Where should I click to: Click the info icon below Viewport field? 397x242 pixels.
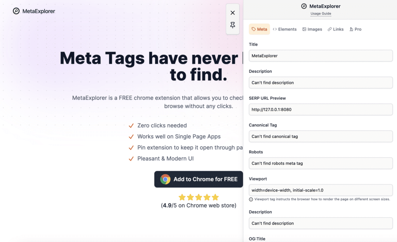click(251, 199)
